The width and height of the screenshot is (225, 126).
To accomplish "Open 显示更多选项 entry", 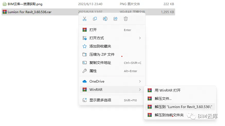I will click(112, 100).
